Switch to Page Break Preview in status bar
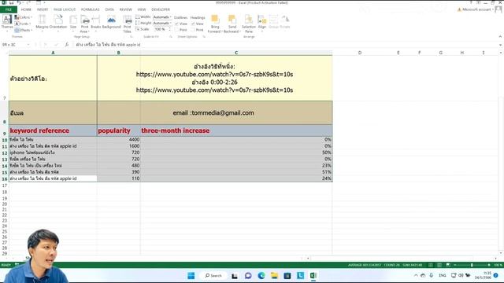 448,265
